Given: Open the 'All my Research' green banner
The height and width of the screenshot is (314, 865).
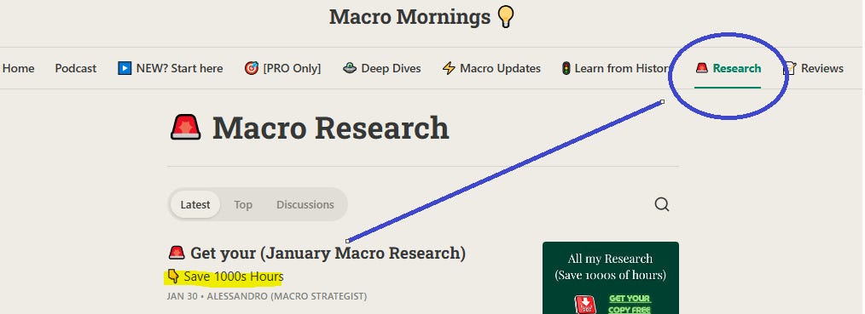Looking at the screenshot, I should (611, 277).
